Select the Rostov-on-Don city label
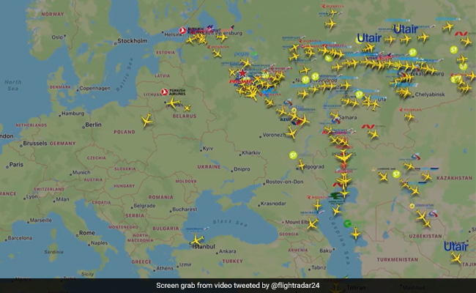 click(284, 182)
